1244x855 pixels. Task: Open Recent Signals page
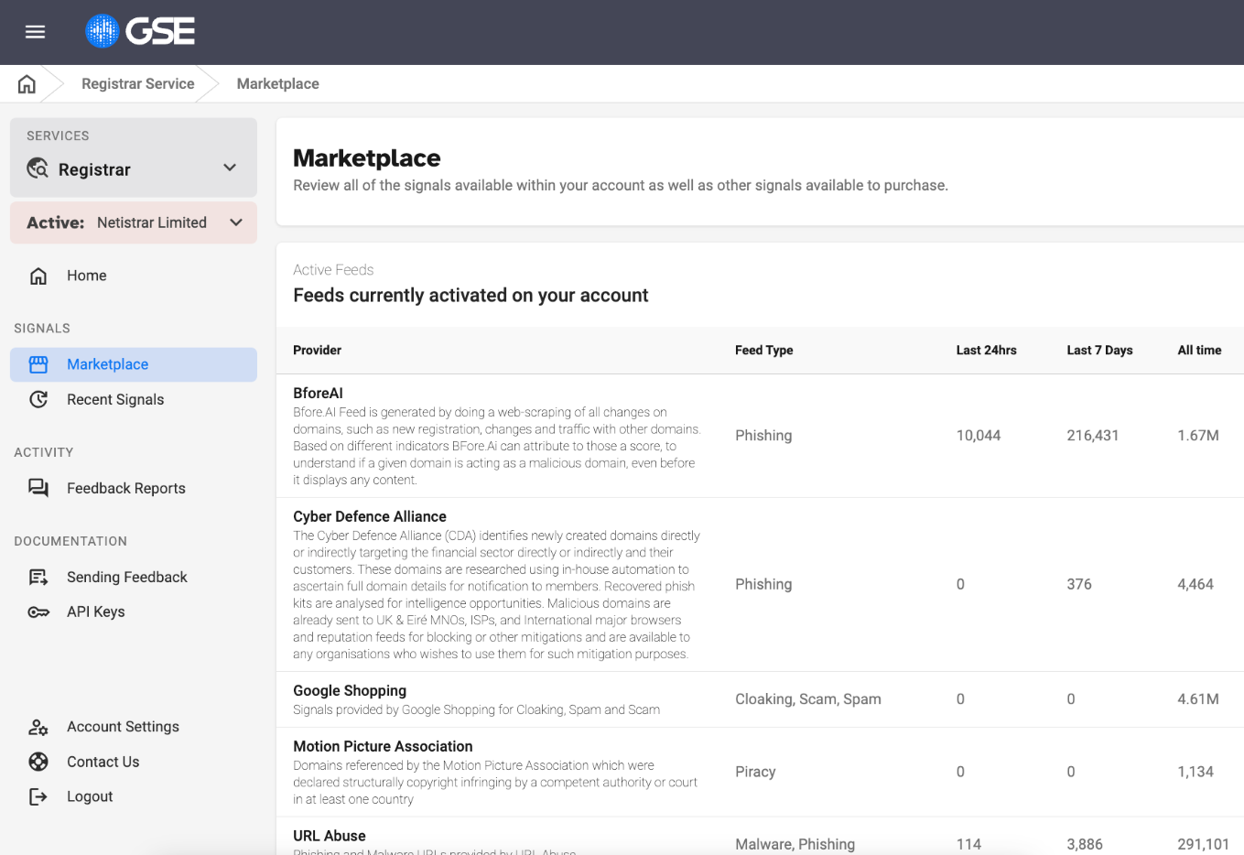[115, 399]
